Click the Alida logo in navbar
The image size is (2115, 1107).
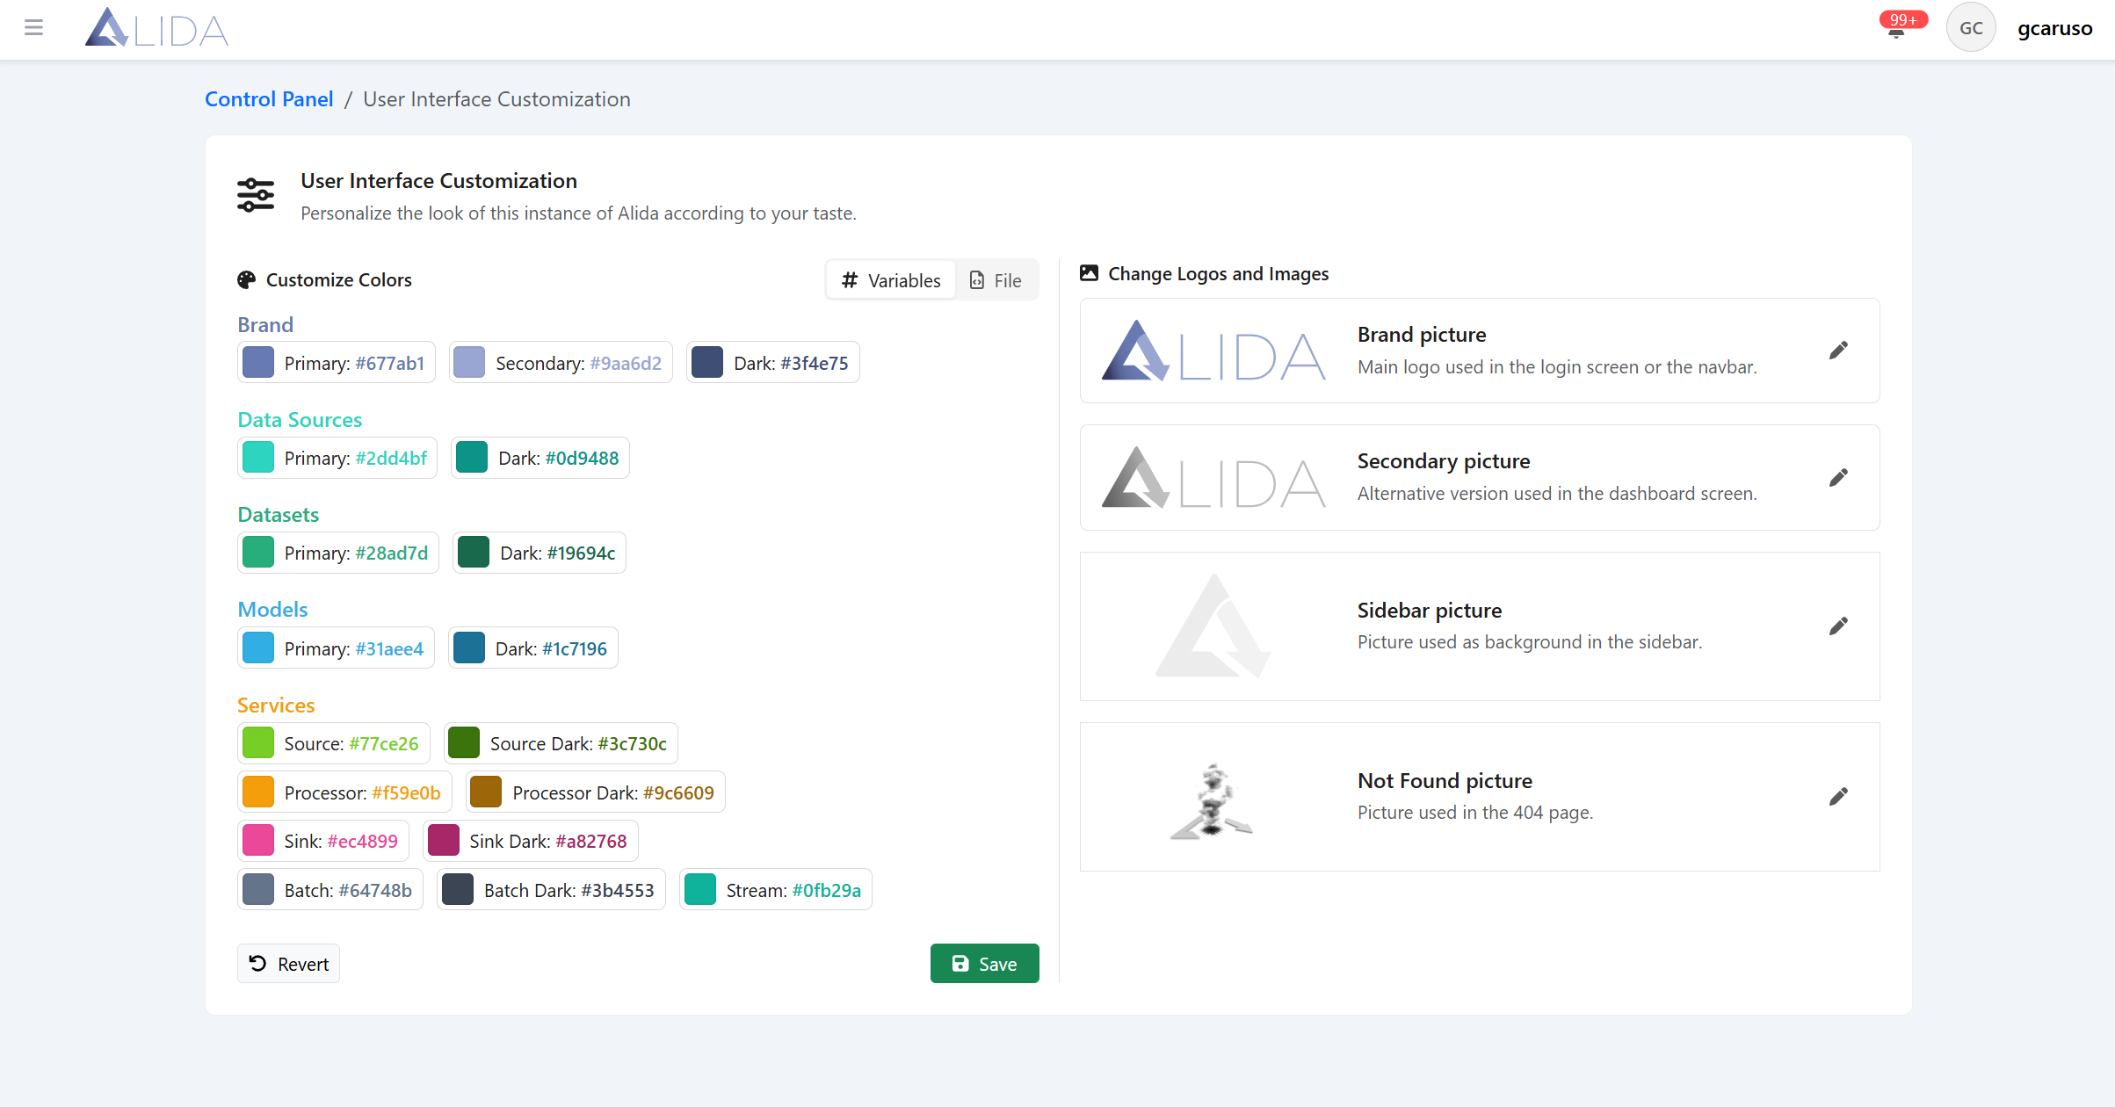click(156, 28)
